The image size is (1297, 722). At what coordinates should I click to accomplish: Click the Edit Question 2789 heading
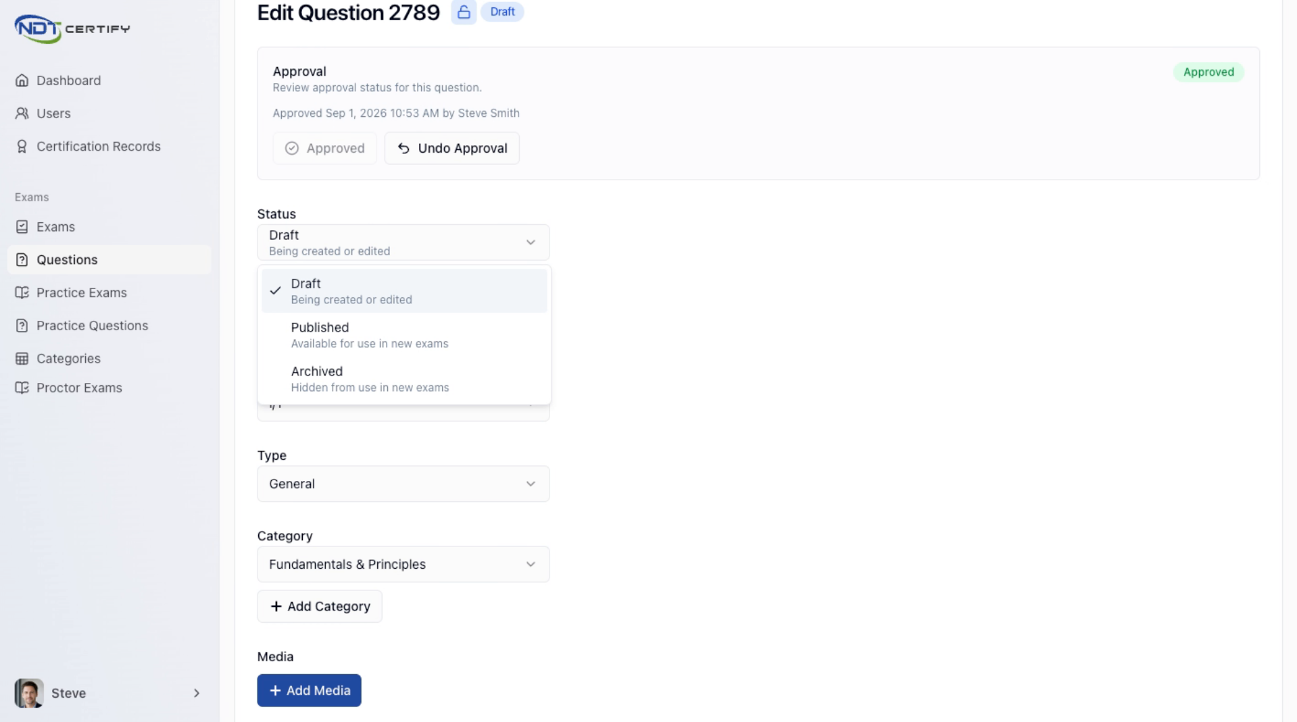click(x=348, y=13)
